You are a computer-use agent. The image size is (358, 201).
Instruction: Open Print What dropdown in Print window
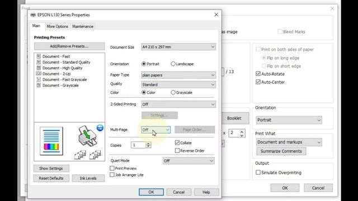(289, 142)
